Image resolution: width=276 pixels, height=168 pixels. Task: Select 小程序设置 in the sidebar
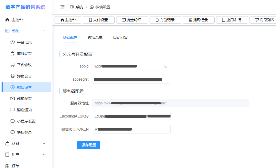pos(26,121)
